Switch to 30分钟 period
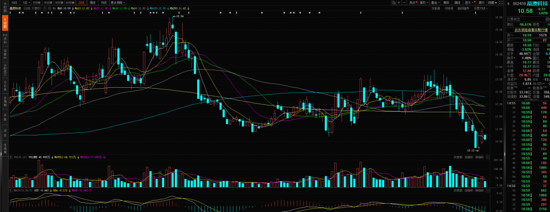 point(59,3)
